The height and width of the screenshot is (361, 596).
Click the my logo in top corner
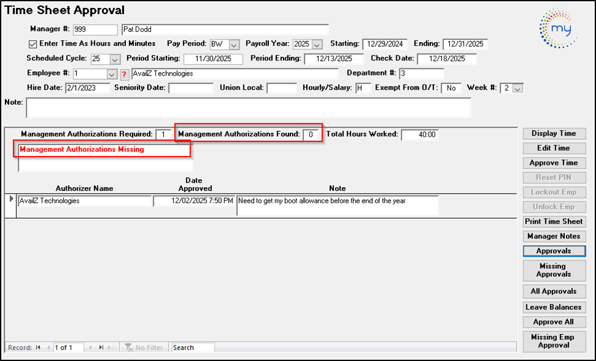[557, 28]
